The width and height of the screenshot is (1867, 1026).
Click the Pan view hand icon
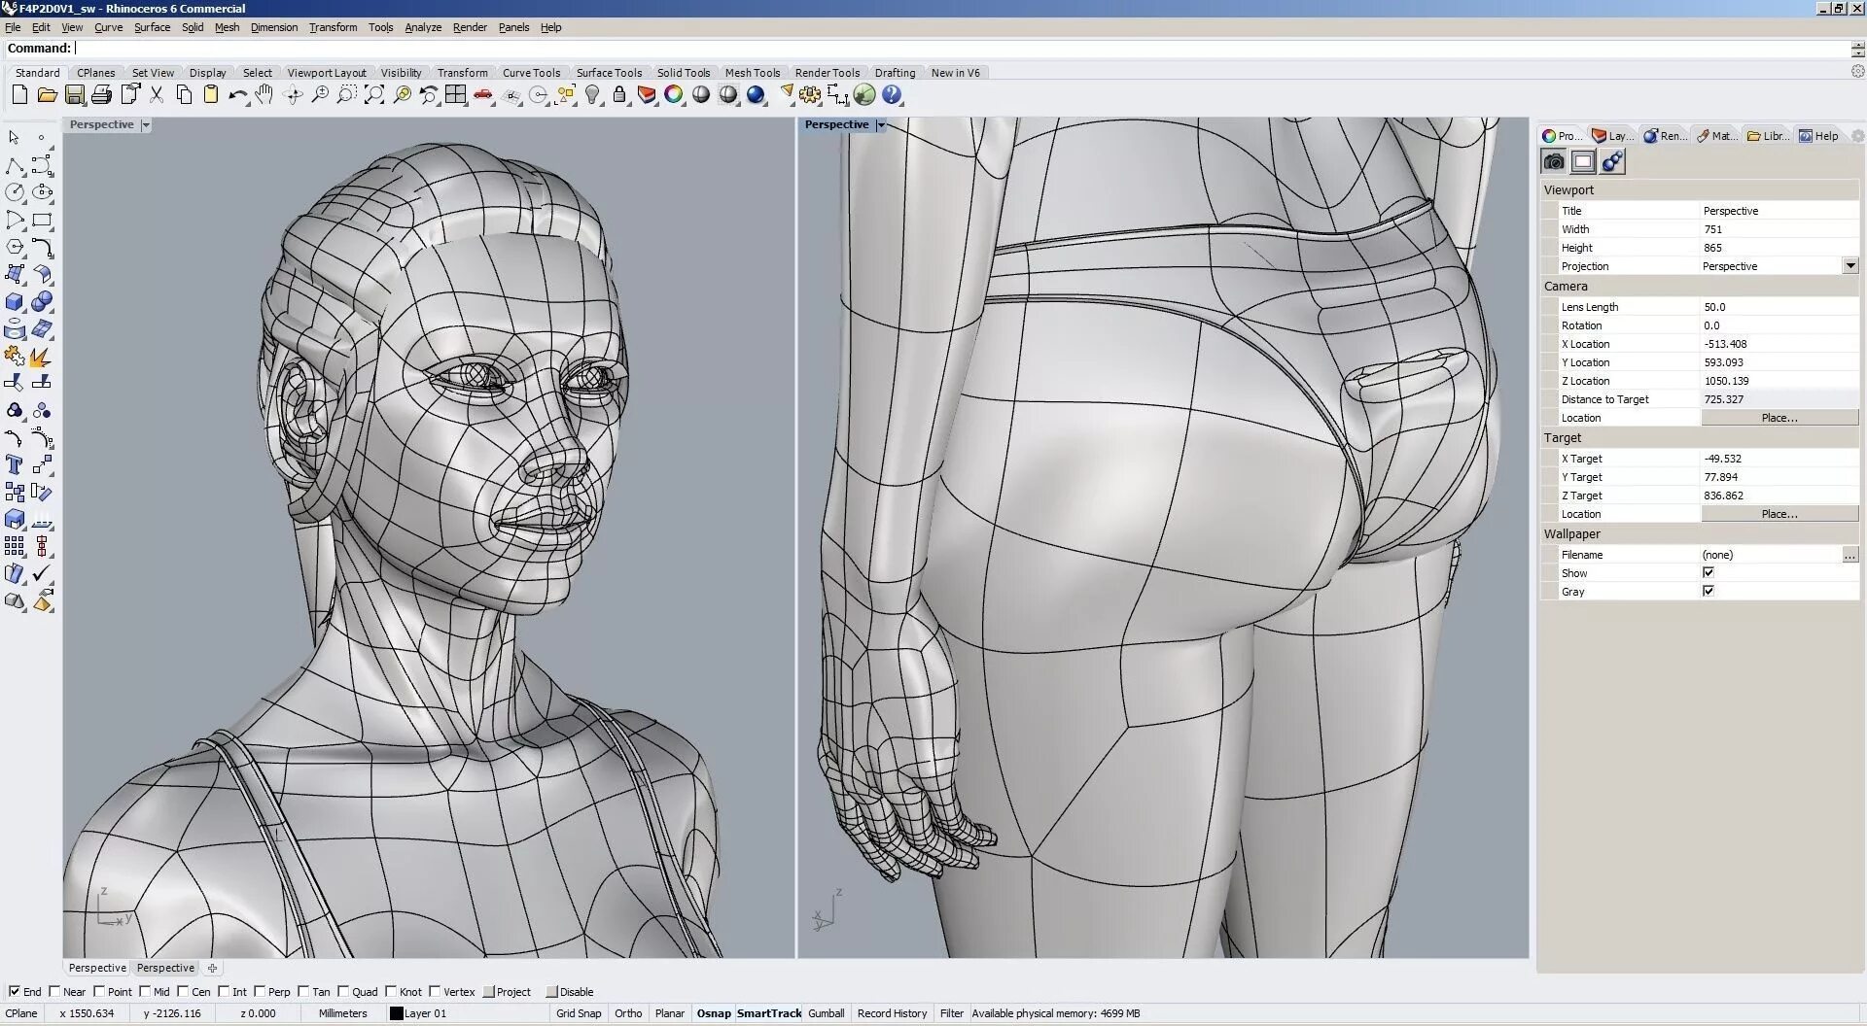click(x=264, y=94)
